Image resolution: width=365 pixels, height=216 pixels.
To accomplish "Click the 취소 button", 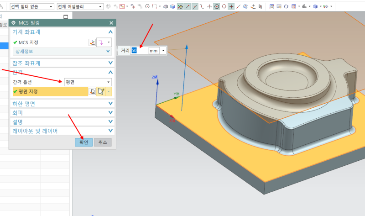I will 102,142.
